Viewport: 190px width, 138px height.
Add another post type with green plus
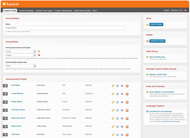tap(39, 51)
